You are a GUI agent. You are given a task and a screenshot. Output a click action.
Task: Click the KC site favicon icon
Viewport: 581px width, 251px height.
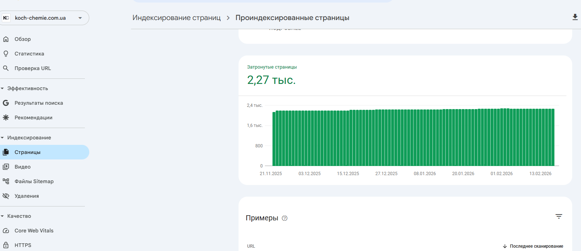point(6,18)
